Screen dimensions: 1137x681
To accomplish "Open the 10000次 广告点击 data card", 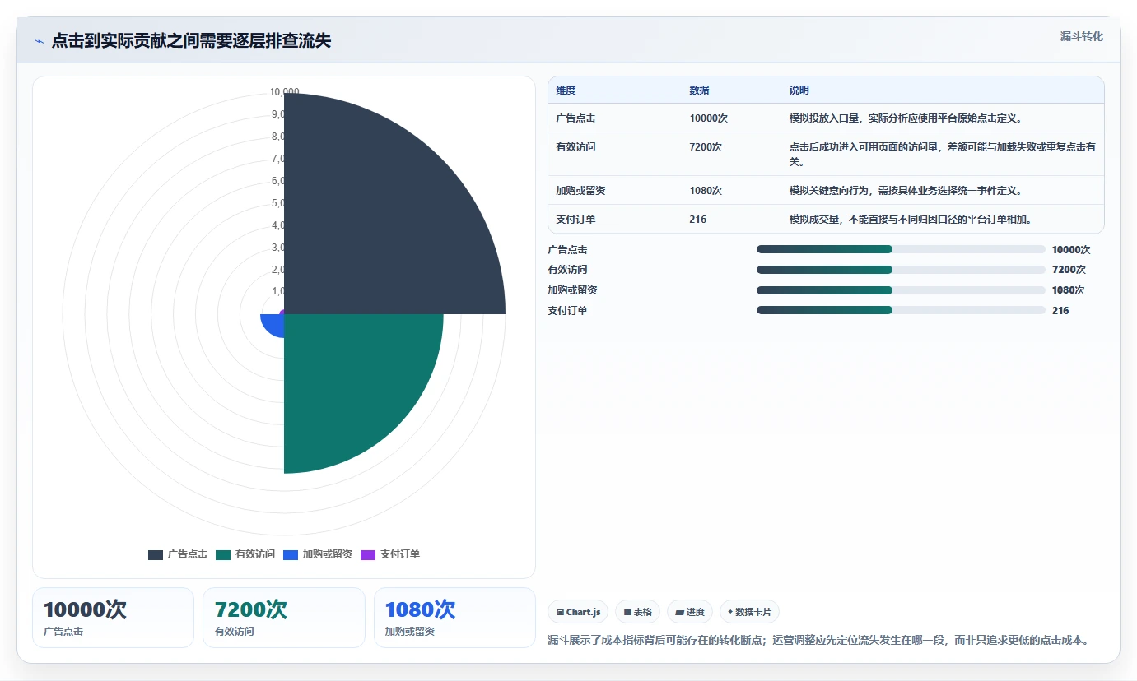I will [x=113, y=618].
